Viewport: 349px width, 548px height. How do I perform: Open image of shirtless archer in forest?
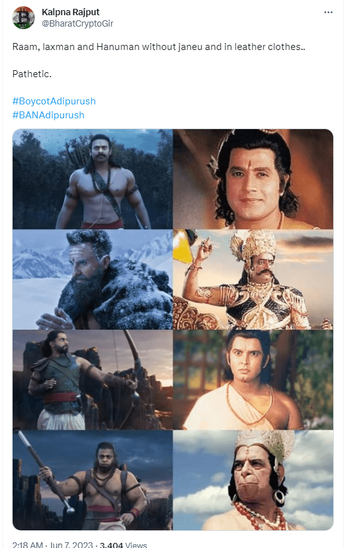pos(92,179)
